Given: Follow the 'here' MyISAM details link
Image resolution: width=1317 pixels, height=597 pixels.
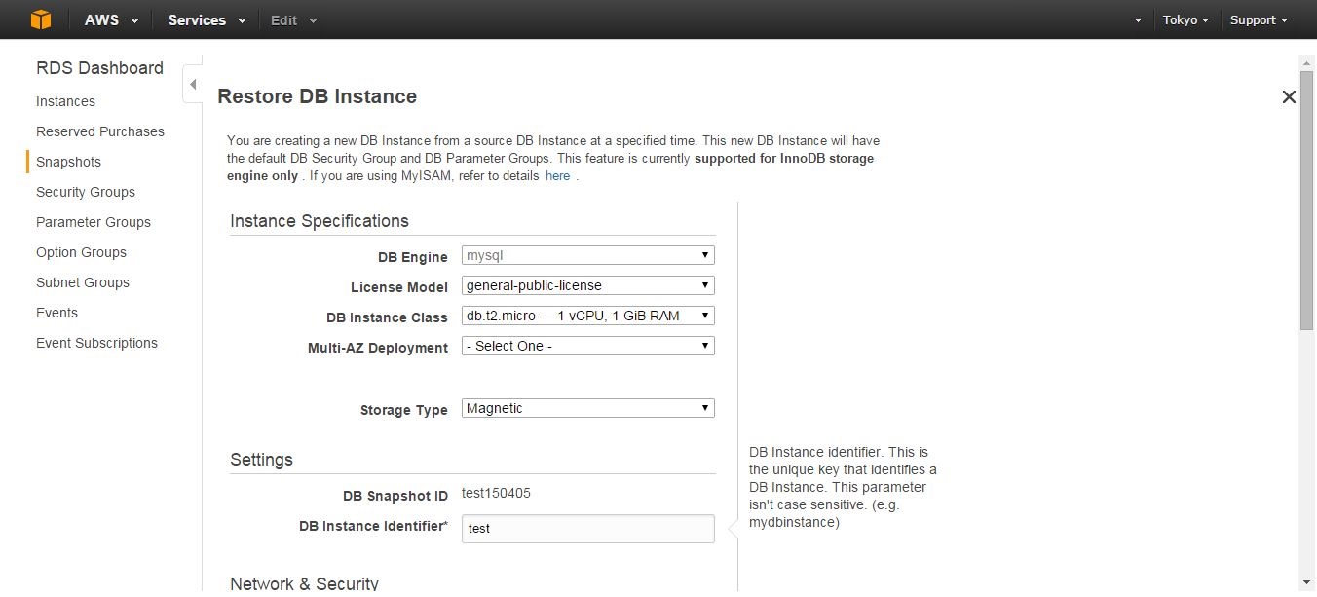Looking at the screenshot, I should pos(557,175).
